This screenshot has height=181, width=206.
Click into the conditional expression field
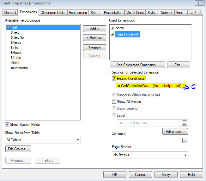(149, 86)
